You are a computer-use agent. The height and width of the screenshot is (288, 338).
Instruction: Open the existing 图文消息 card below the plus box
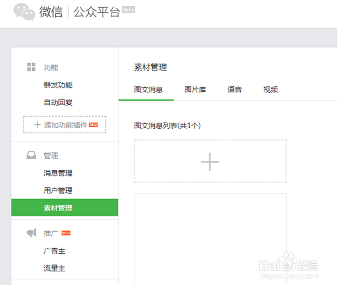pos(210,239)
